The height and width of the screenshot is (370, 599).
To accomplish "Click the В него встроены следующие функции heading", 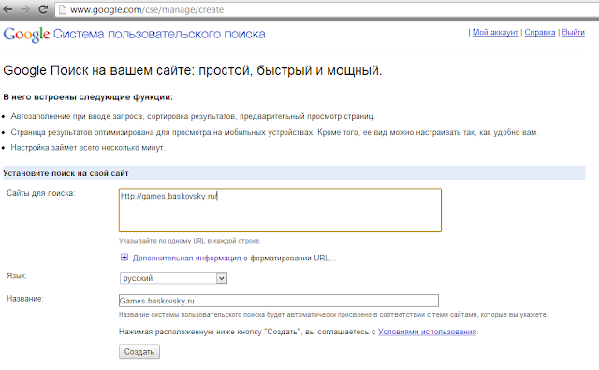I will pos(88,97).
